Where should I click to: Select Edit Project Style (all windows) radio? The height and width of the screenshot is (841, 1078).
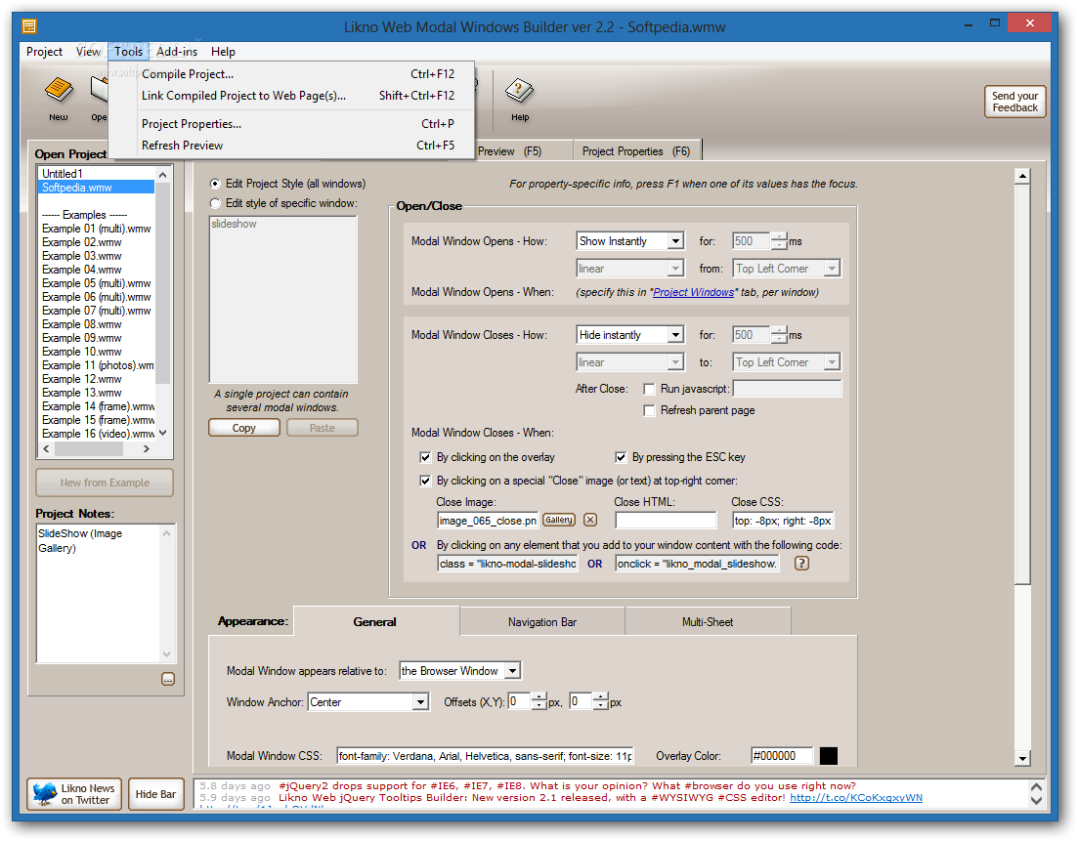[x=215, y=184]
